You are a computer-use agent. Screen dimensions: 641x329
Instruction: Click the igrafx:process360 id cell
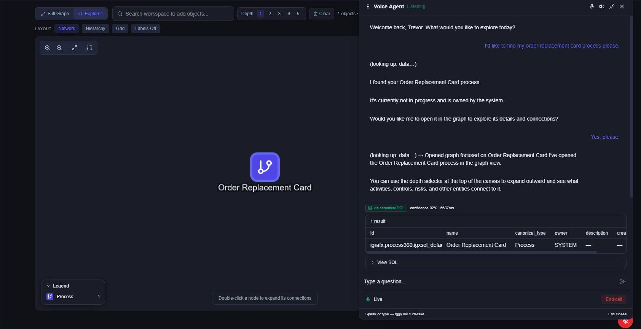point(406,245)
